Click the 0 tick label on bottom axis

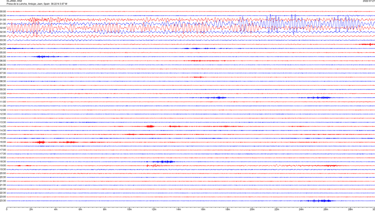pos(7,209)
